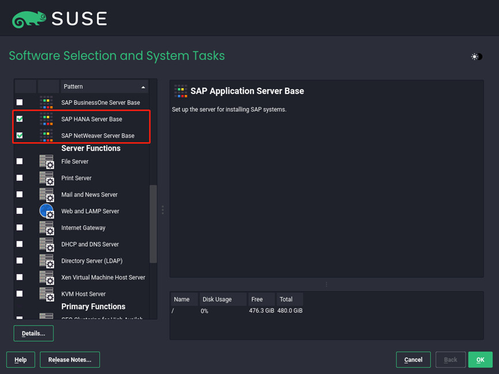Click the vertical splitter handle between panels
Viewport: 499px width, 374px height.
[x=163, y=210]
